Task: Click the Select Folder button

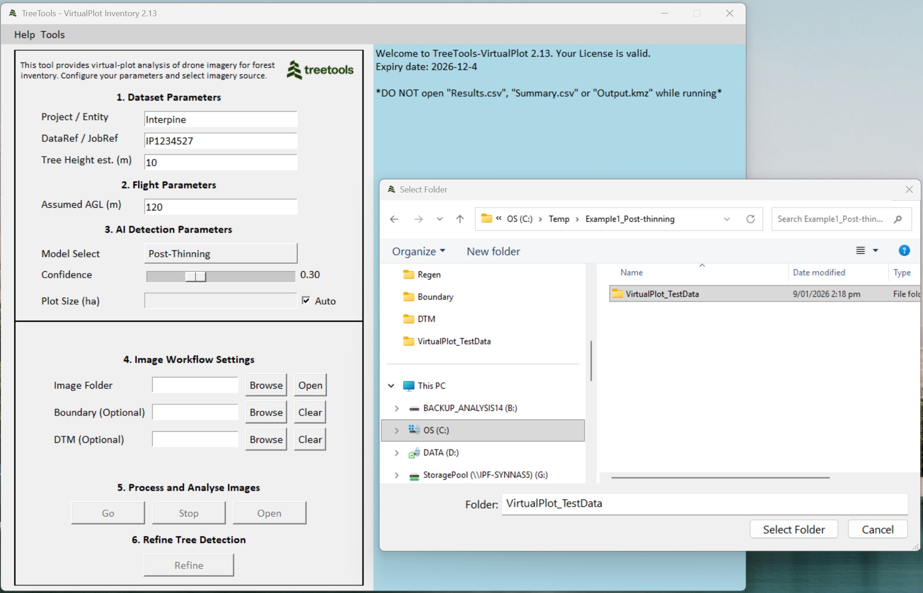Action: (793, 529)
